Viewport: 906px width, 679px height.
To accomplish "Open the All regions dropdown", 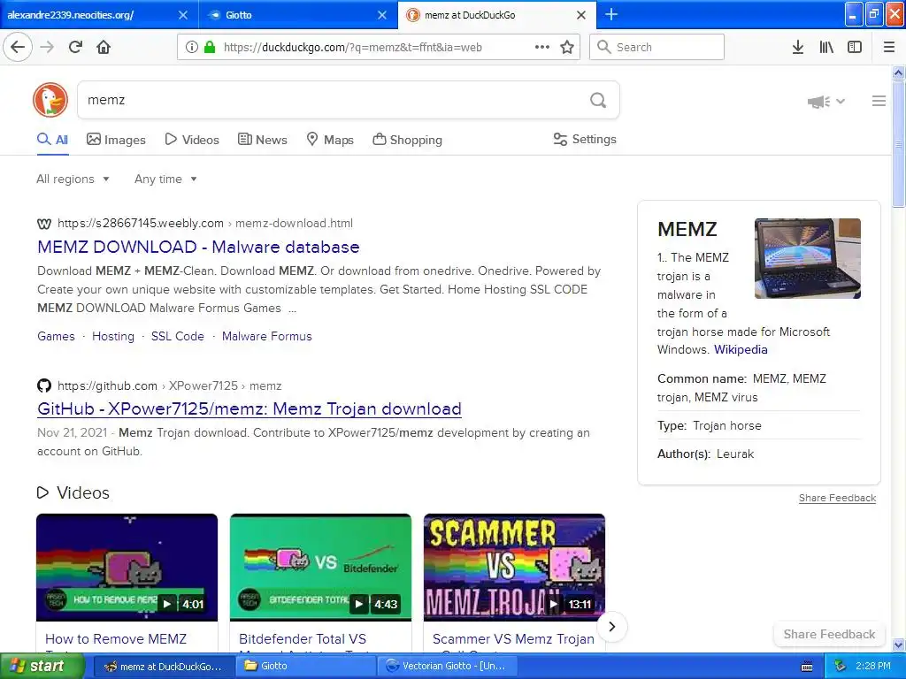I will (x=73, y=179).
